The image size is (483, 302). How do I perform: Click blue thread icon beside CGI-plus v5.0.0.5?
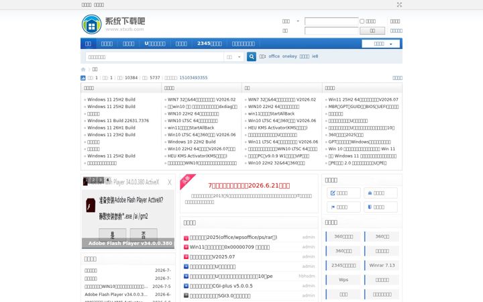click(186, 286)
